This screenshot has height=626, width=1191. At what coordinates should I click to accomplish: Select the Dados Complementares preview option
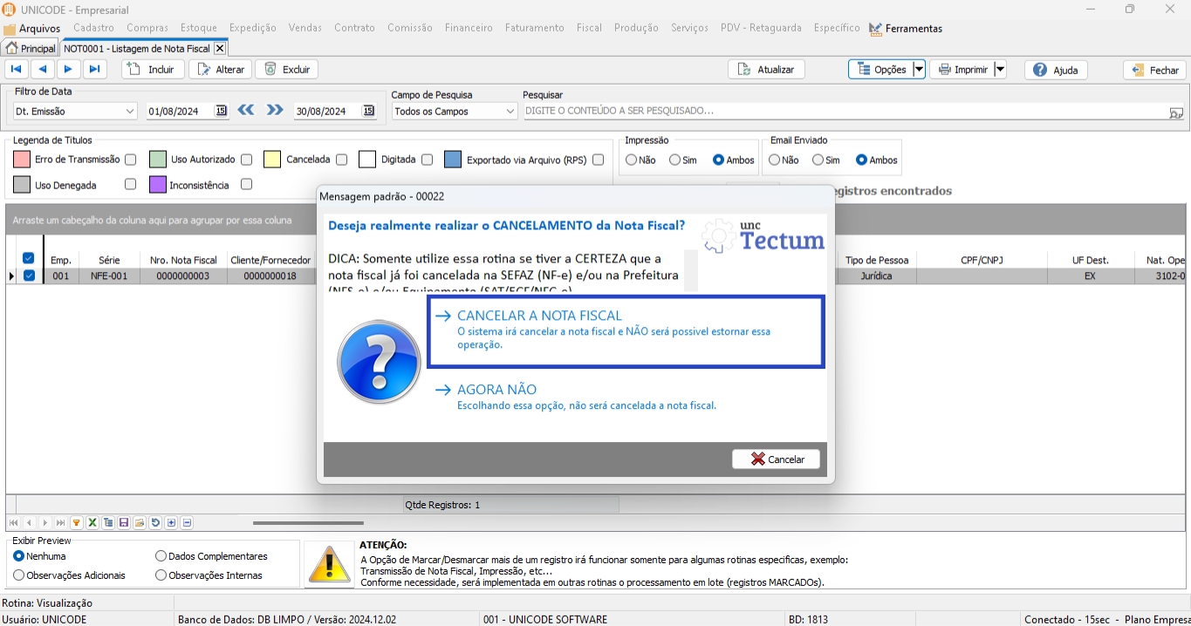[161, 556]
